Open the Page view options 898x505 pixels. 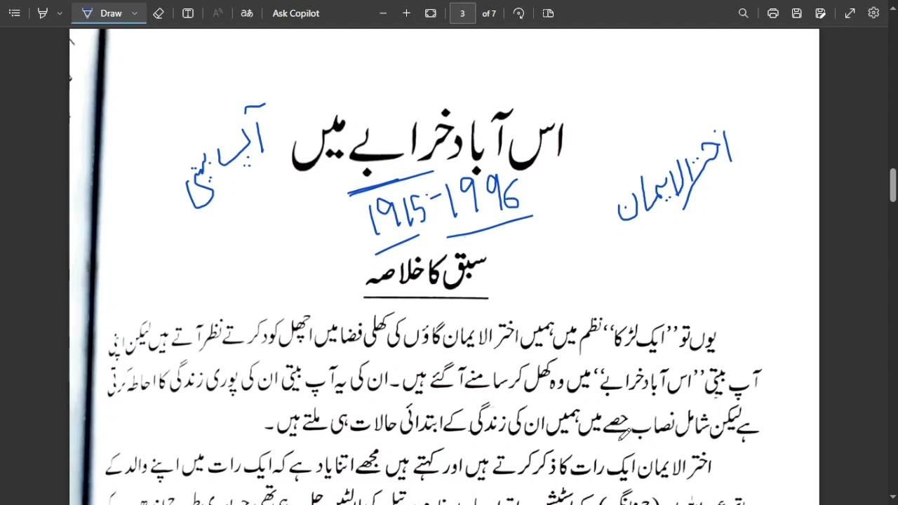tap(549, 13)
